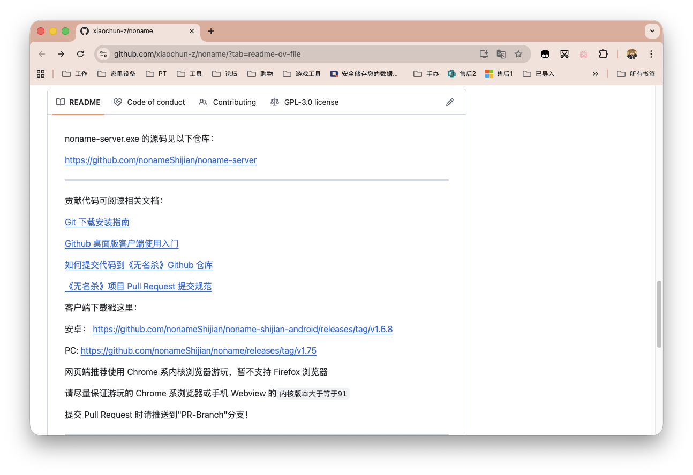
Task: Open the browser profile avatar icon
Action: pyautogui.click(x=632, y=54)
